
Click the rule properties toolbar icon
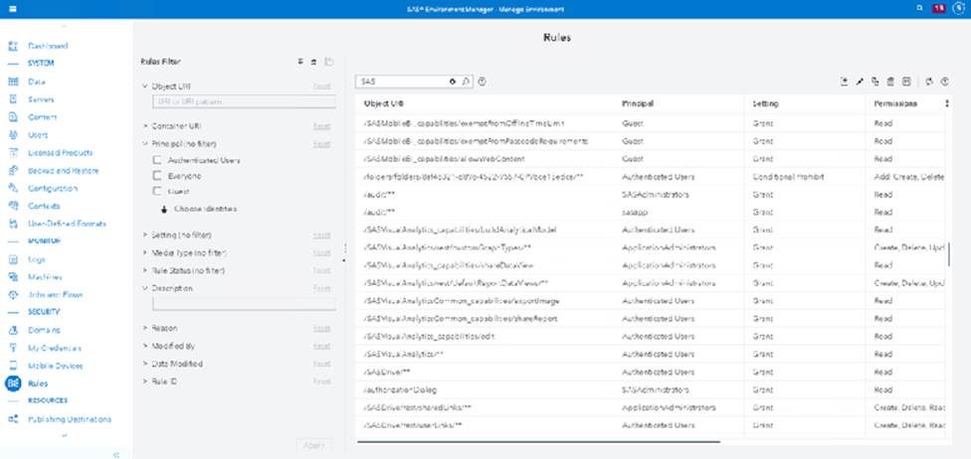point(906,81)
